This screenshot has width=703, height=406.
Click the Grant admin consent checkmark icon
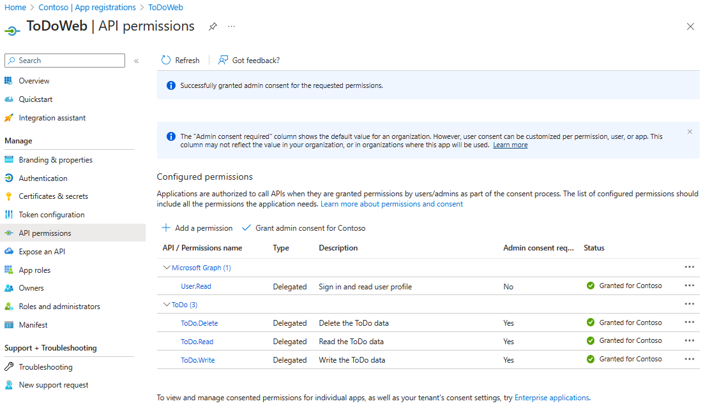(x=246, y=228)
